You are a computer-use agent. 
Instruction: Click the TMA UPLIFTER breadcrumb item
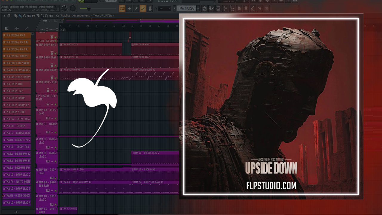pos(102,16)
